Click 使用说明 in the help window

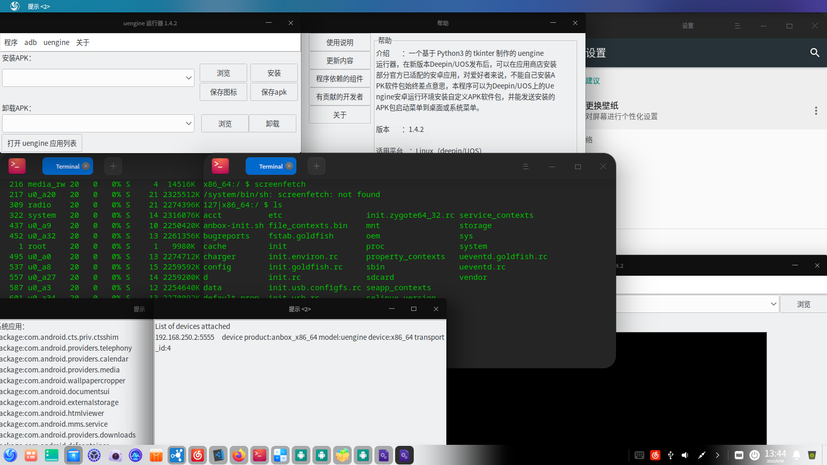[340, 42]
